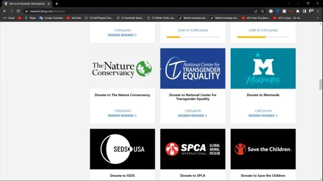Open G-Eazy Far Alone bookmark
Image resolution: width=323 pixels, height=181 pixels.
pyautogui.click(x=287, y=18)
